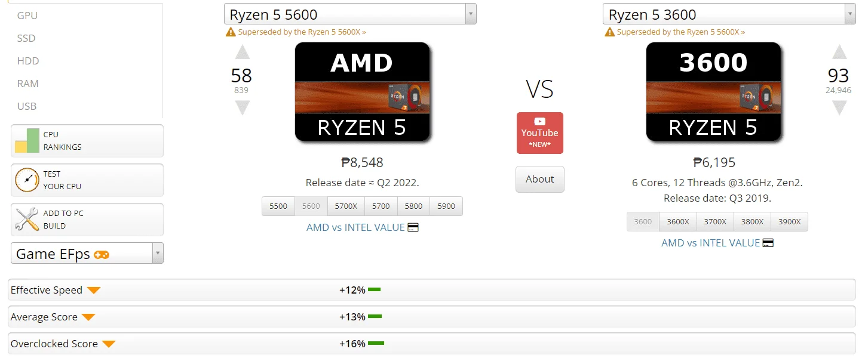Screen dimensions: 865x358
Task: Click the CPU Rankings bar chart icon
Action: click(27, 141)
